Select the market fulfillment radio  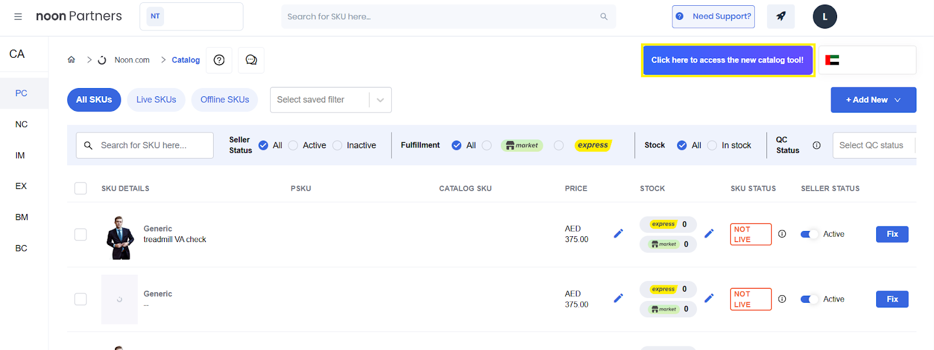[x=487, y=145]
